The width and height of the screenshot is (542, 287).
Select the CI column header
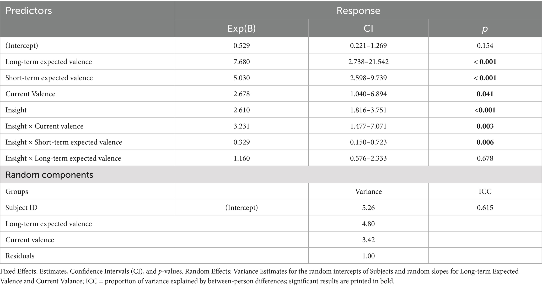click(368, 28)
